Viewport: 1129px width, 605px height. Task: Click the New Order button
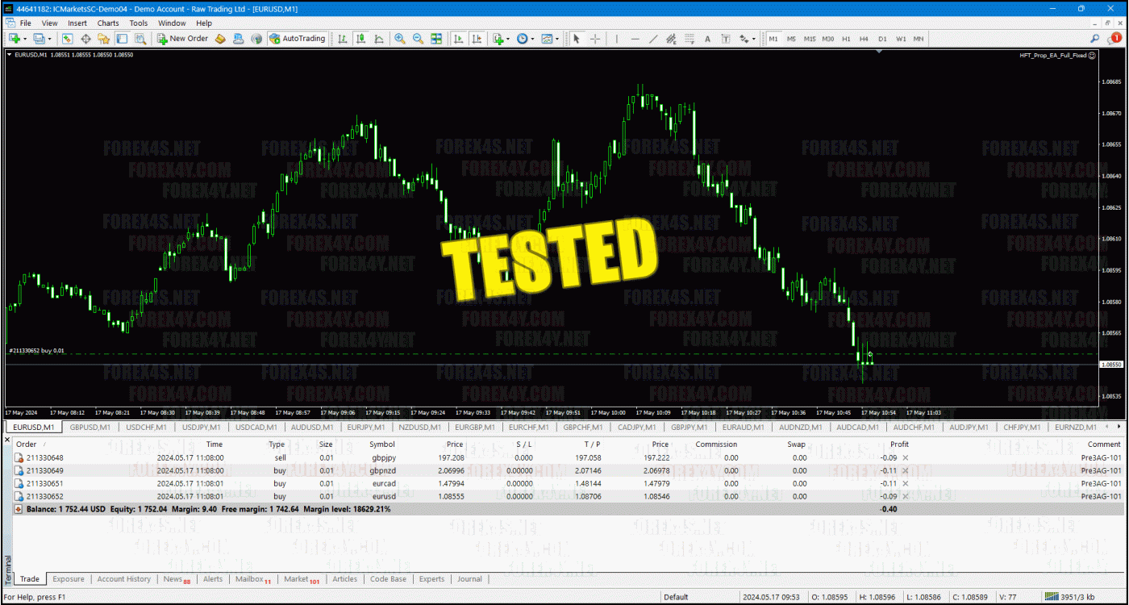pos(182,39)
